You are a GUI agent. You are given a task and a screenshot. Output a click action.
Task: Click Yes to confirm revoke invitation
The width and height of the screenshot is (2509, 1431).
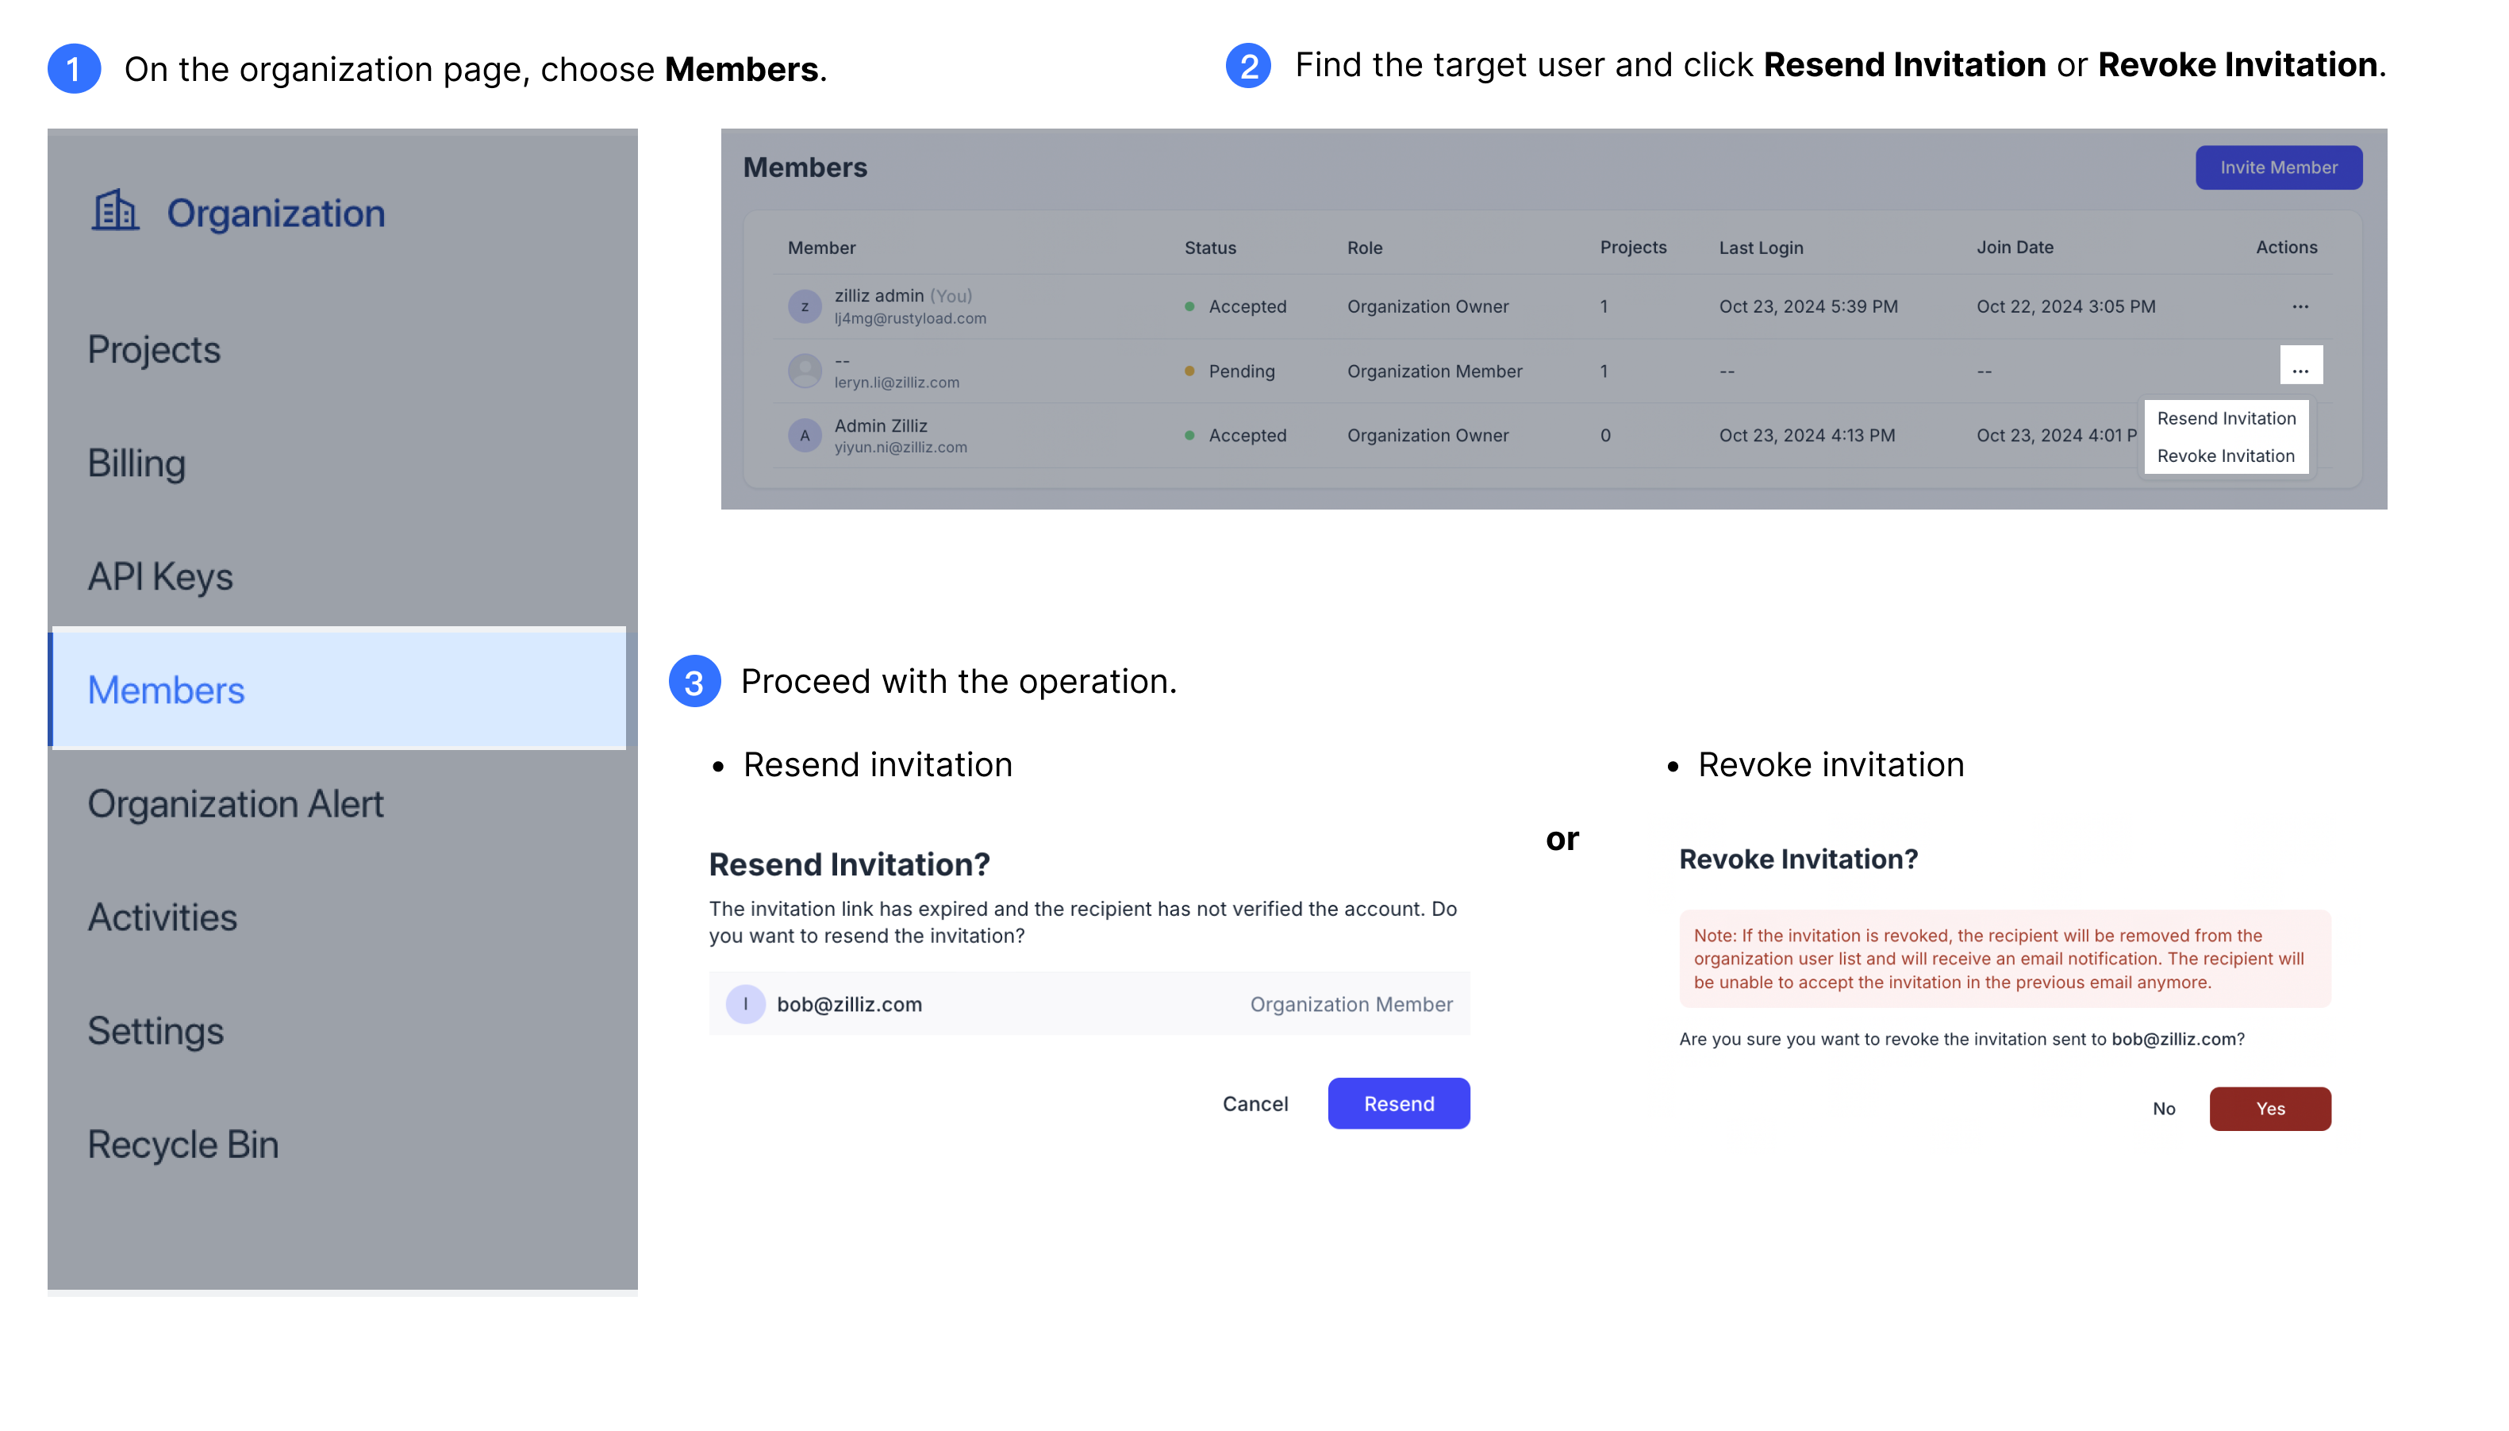coord(2269,1109)
